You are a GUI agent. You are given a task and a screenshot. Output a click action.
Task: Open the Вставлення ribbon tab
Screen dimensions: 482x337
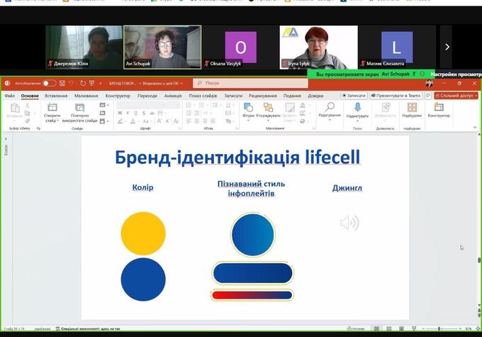pyautogui.click(x=56, y=95)
